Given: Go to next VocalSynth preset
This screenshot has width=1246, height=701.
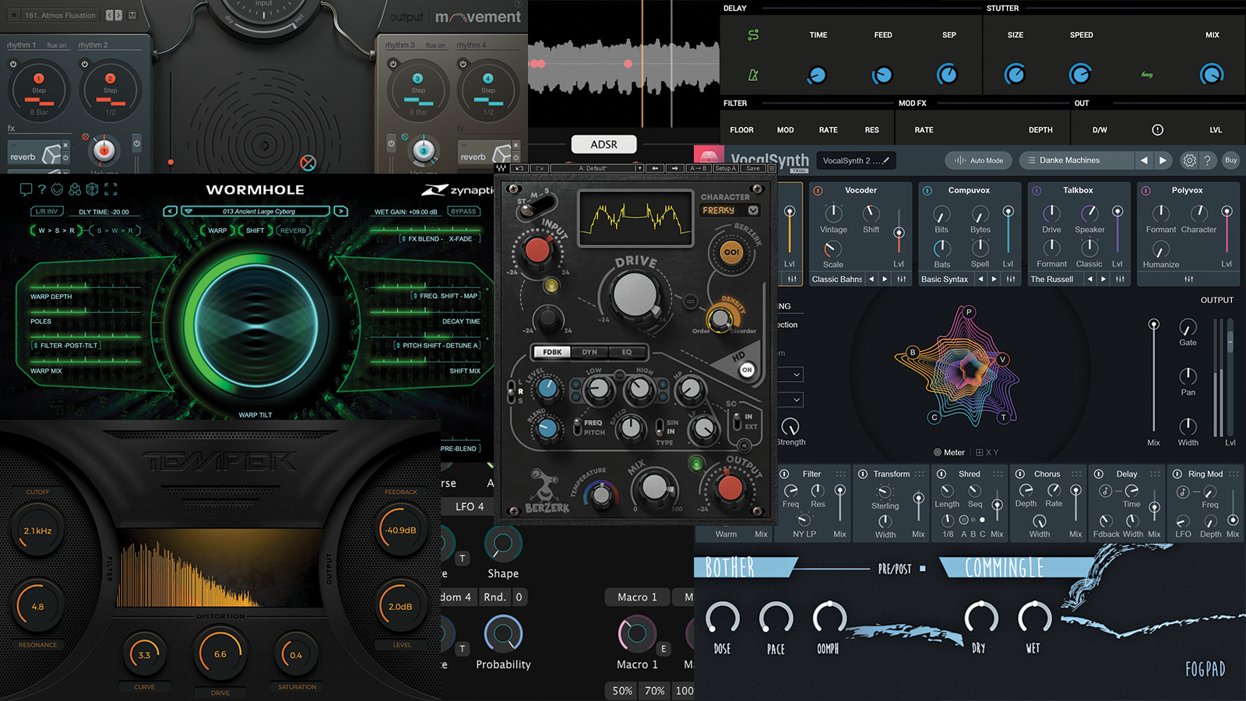Looking at the screenshot, I should [x=1163, y=160].
